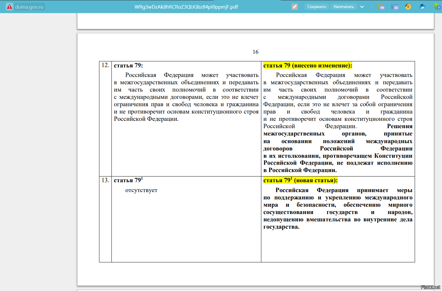This screenshot has height=291, width=442.
Task: Click the word 'отсутствует' in the table
Action: [x=141, y=190]
